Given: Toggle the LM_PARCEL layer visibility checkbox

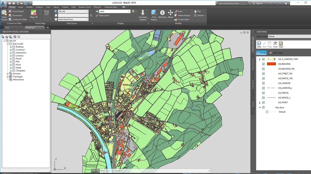Looking at the screenshot, I should click(x=263, y=93).
